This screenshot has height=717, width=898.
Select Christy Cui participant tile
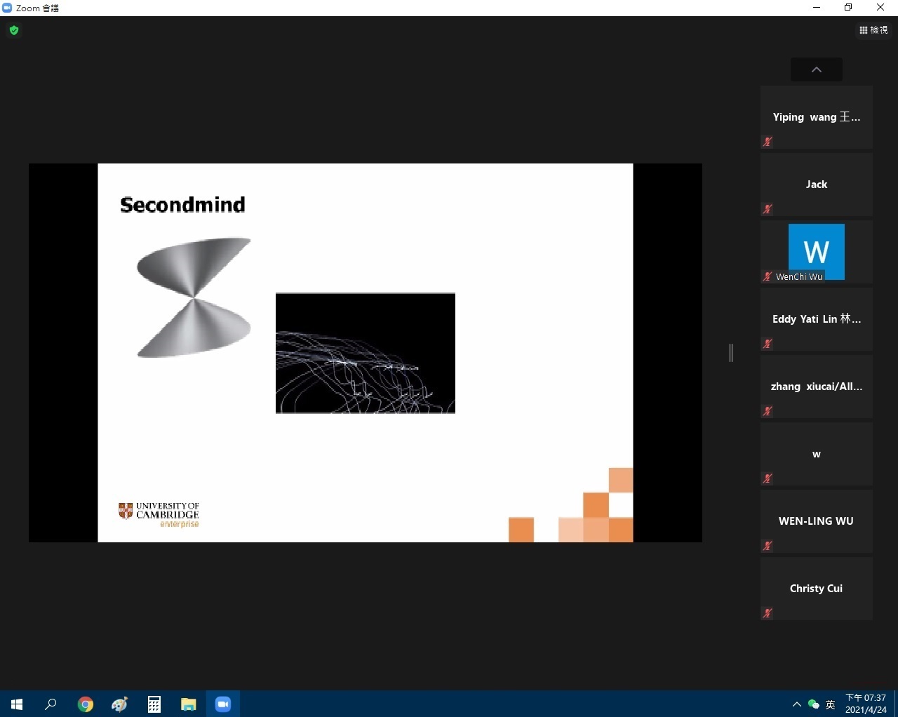816,589
